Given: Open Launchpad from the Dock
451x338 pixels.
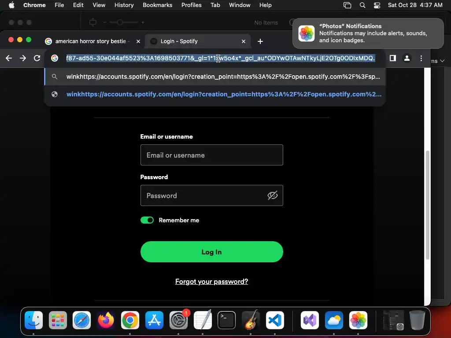Looking at the screenshot, I should [x=58, y=320].
